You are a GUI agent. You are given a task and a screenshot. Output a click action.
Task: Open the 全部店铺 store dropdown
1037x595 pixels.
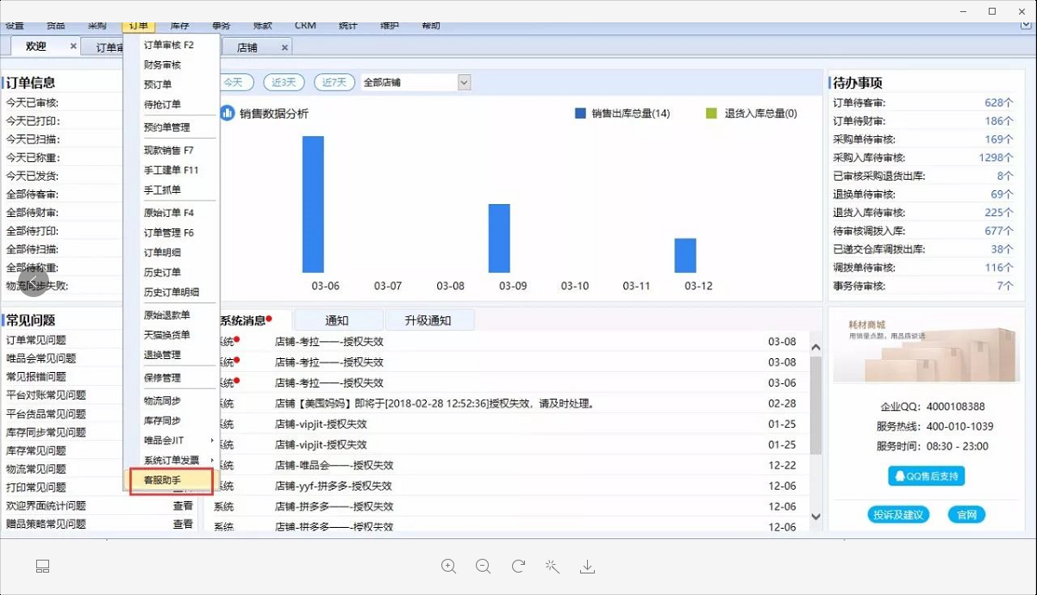[x=464, y=83]
